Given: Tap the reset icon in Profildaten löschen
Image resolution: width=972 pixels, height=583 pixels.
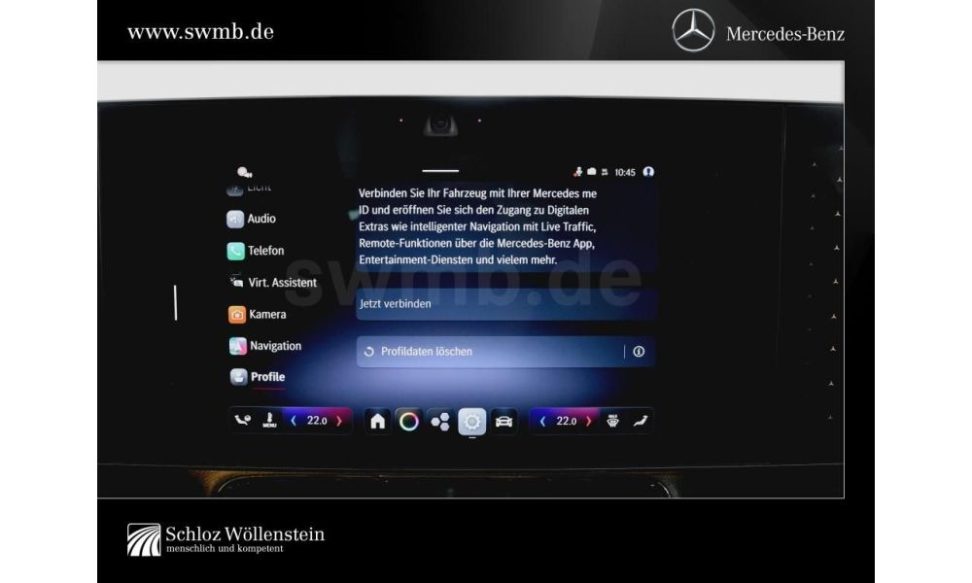Looking at the screenshot, I should 368,352.
